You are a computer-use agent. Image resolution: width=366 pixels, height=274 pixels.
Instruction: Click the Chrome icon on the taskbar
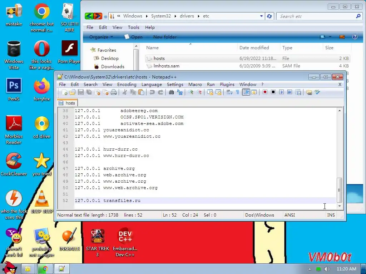click(x=45, y=269)
